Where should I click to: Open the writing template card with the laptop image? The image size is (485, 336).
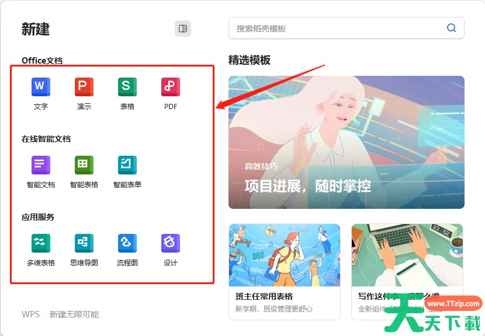[x=407, y=272]
